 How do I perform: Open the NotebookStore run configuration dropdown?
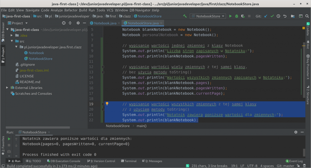pyautogui.click(x=208, y=16)
